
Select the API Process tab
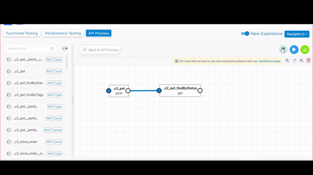[99, 33]
